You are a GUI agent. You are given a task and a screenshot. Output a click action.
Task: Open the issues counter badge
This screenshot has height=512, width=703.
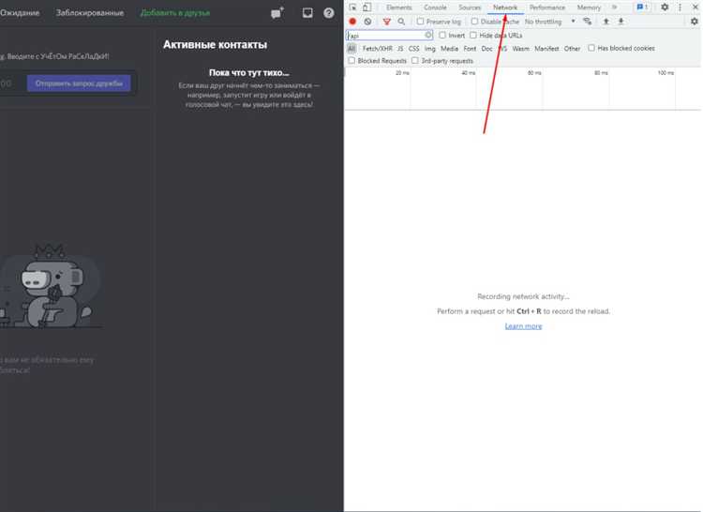click(x=642, y=8)
